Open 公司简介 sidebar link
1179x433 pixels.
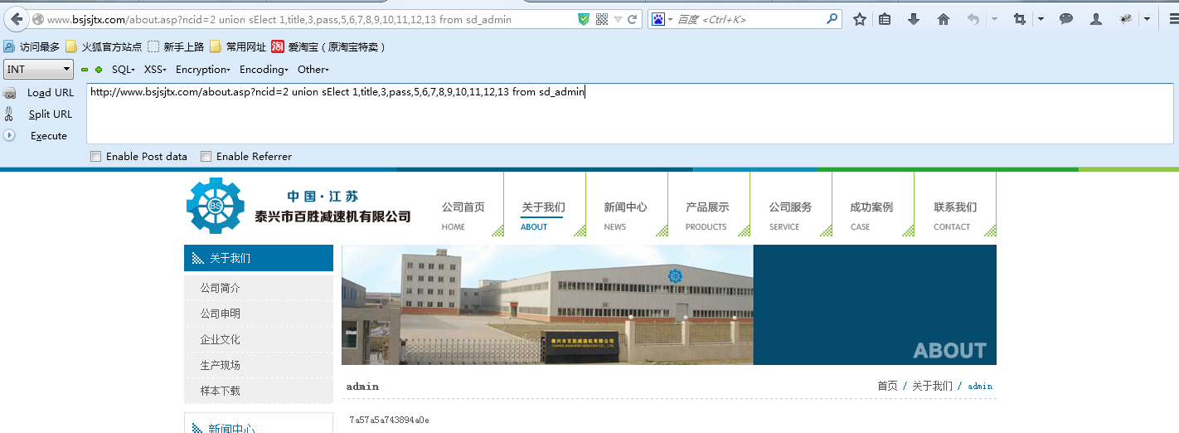(x=220, y=288)
